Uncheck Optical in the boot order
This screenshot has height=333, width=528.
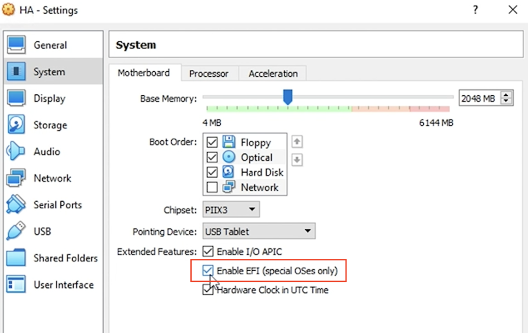click(x=212, y=157)
